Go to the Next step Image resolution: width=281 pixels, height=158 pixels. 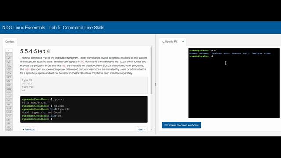coord(141,129)
